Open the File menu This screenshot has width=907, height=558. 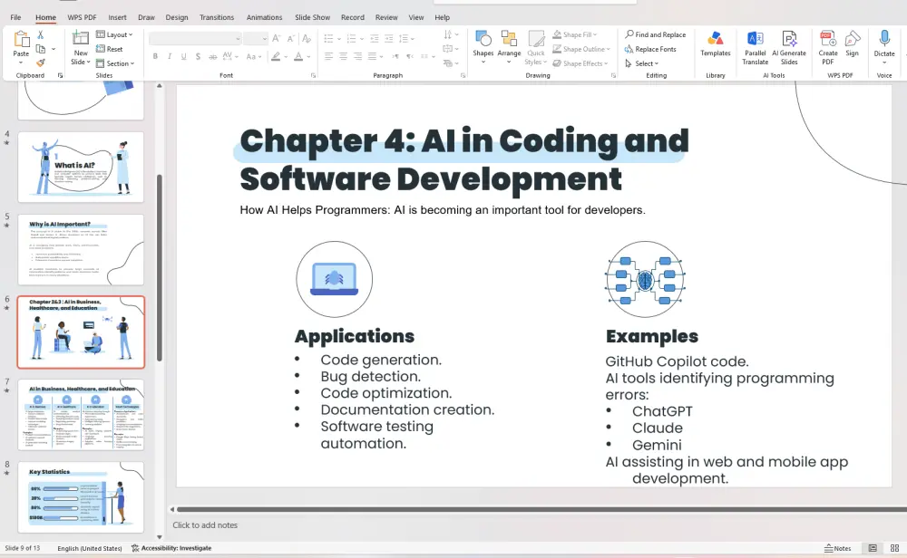[15, 17]
